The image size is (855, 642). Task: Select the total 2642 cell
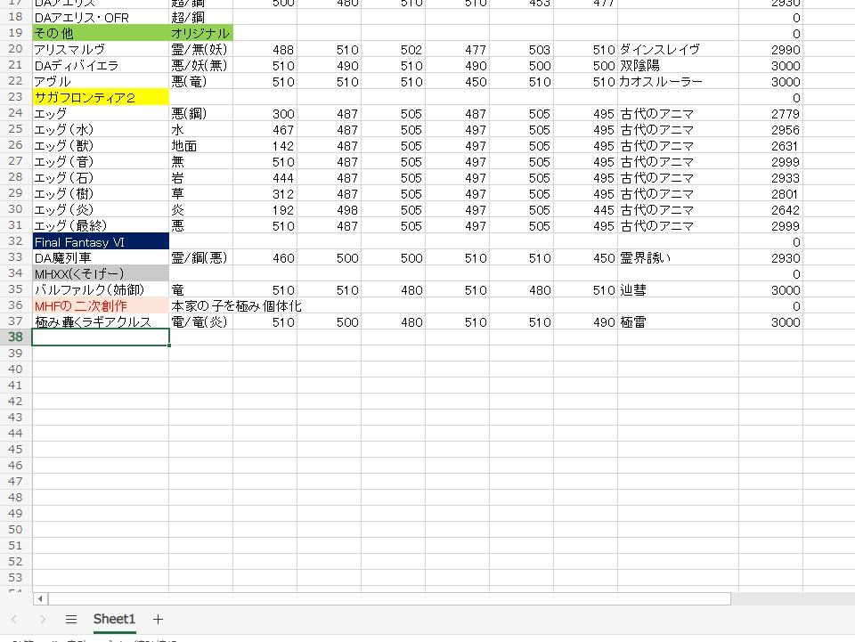770,209
